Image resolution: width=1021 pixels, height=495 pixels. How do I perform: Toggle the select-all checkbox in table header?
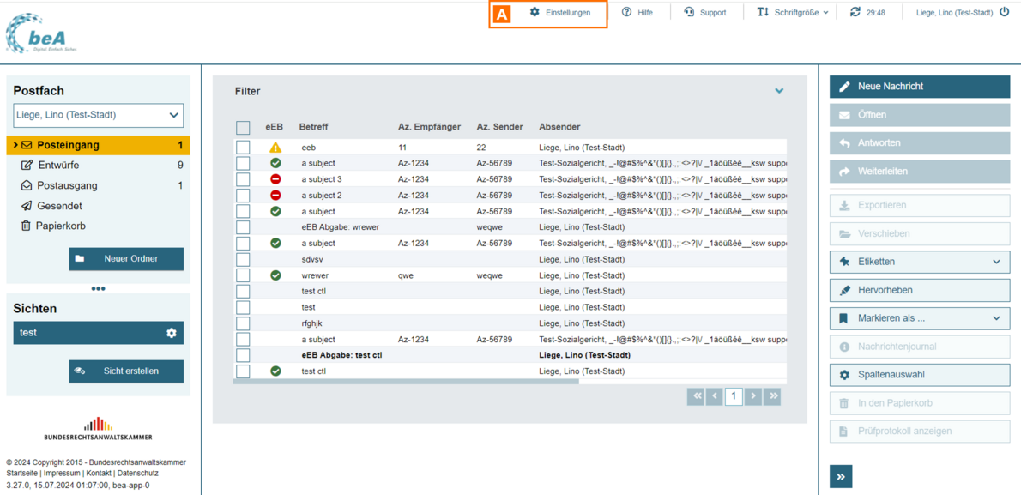coord(243,128)
